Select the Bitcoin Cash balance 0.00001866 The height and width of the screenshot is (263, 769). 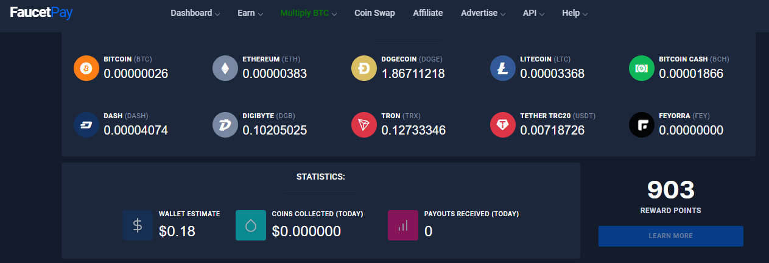click(691, 74)
